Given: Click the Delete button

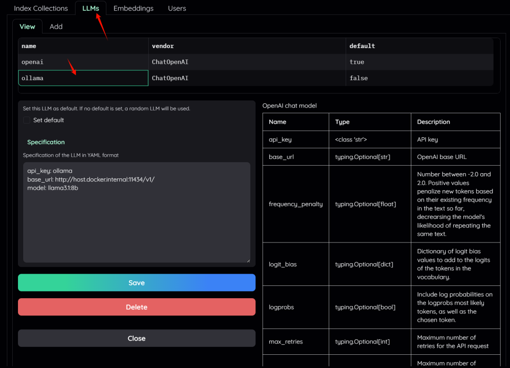Looking at the screenshot, I should pyautogui.click(x=136, y=307).
